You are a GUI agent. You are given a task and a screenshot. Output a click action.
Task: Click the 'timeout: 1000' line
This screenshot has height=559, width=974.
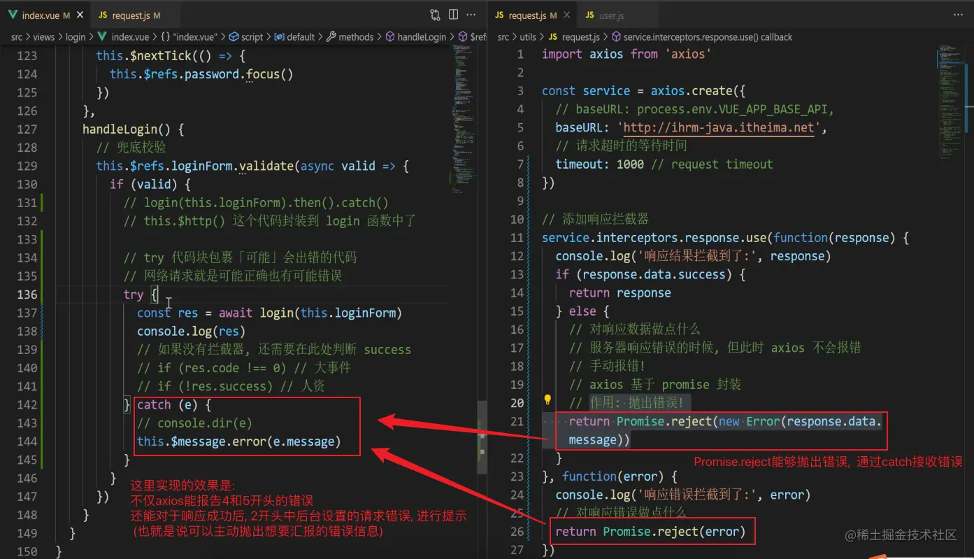click(664, 164)
